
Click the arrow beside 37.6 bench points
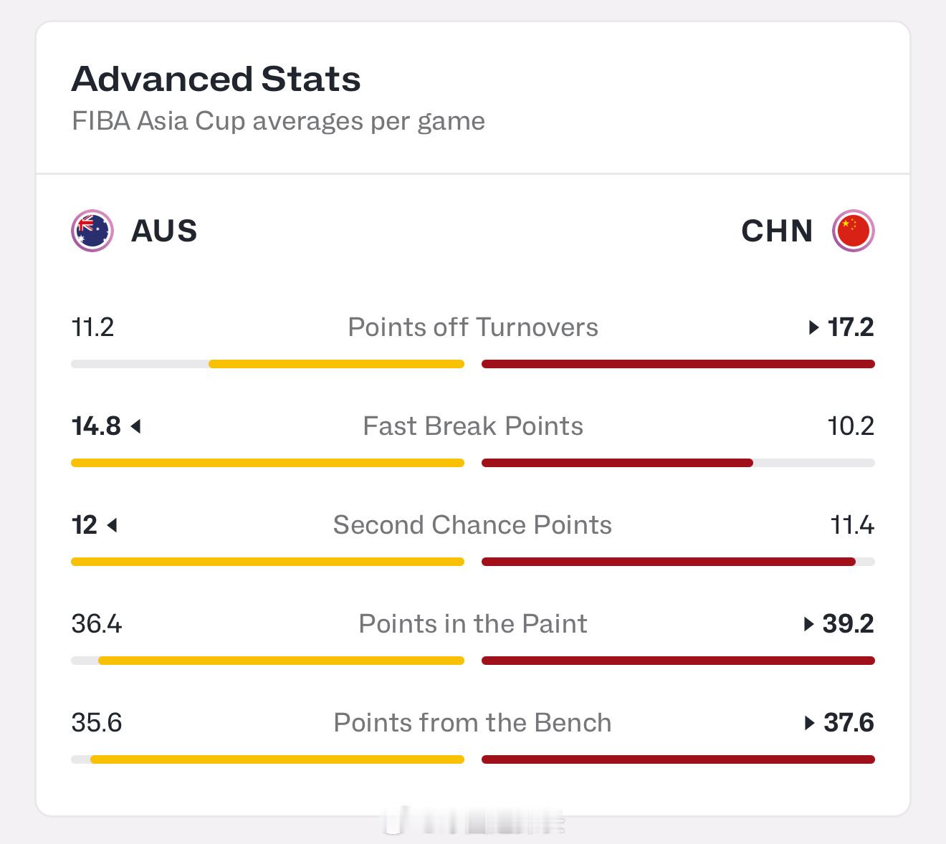810,723
